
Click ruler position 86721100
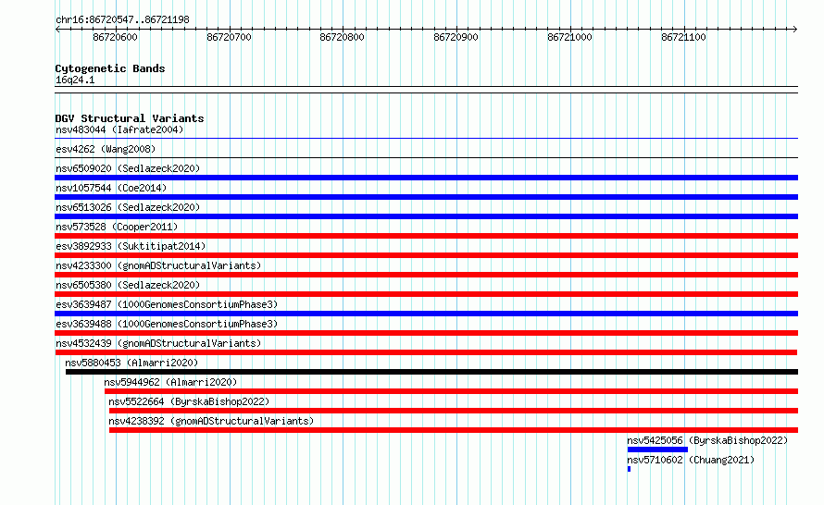[683, 37]
